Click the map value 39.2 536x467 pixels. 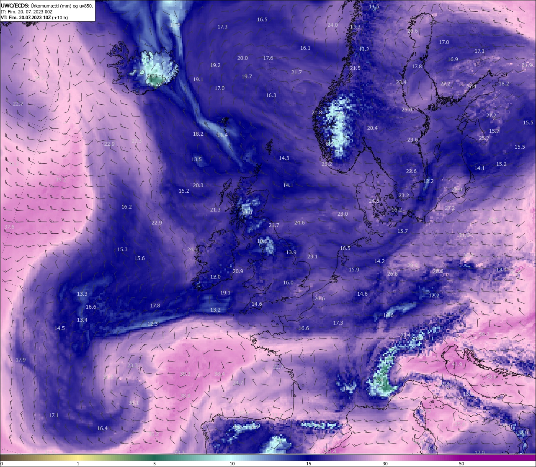pyautogui.click(x=61, y=180)
